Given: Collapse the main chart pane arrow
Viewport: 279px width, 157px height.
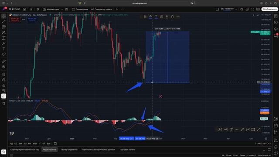Looking at the screenshot, I should pos(254,15).
